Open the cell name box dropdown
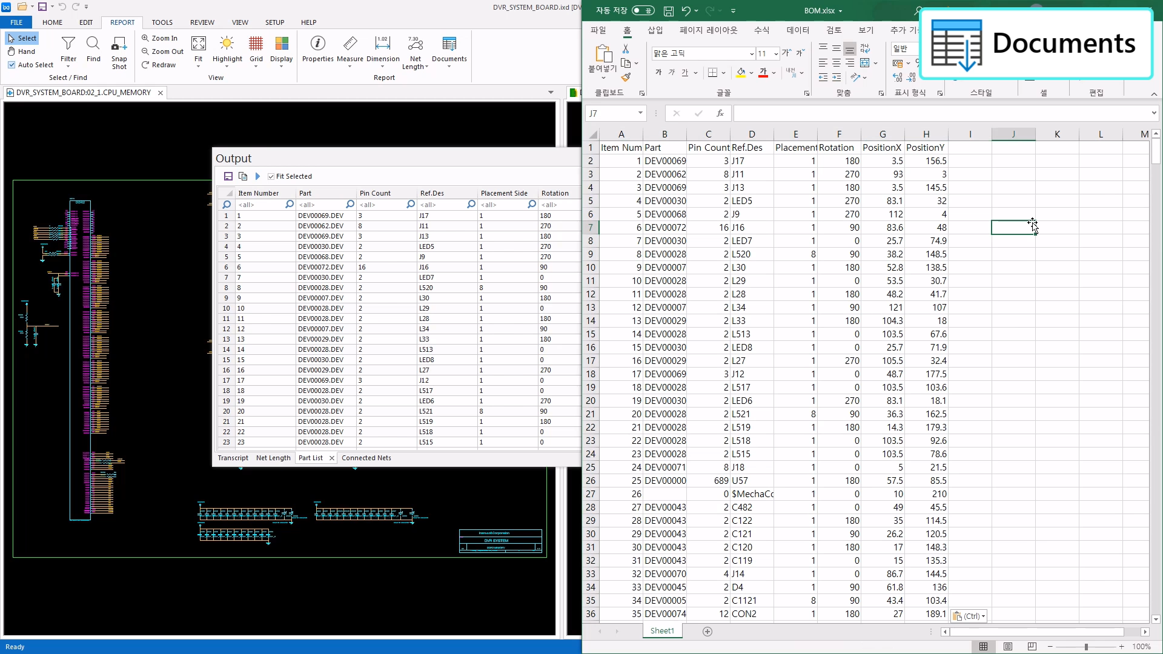 (x=640, y=113)
